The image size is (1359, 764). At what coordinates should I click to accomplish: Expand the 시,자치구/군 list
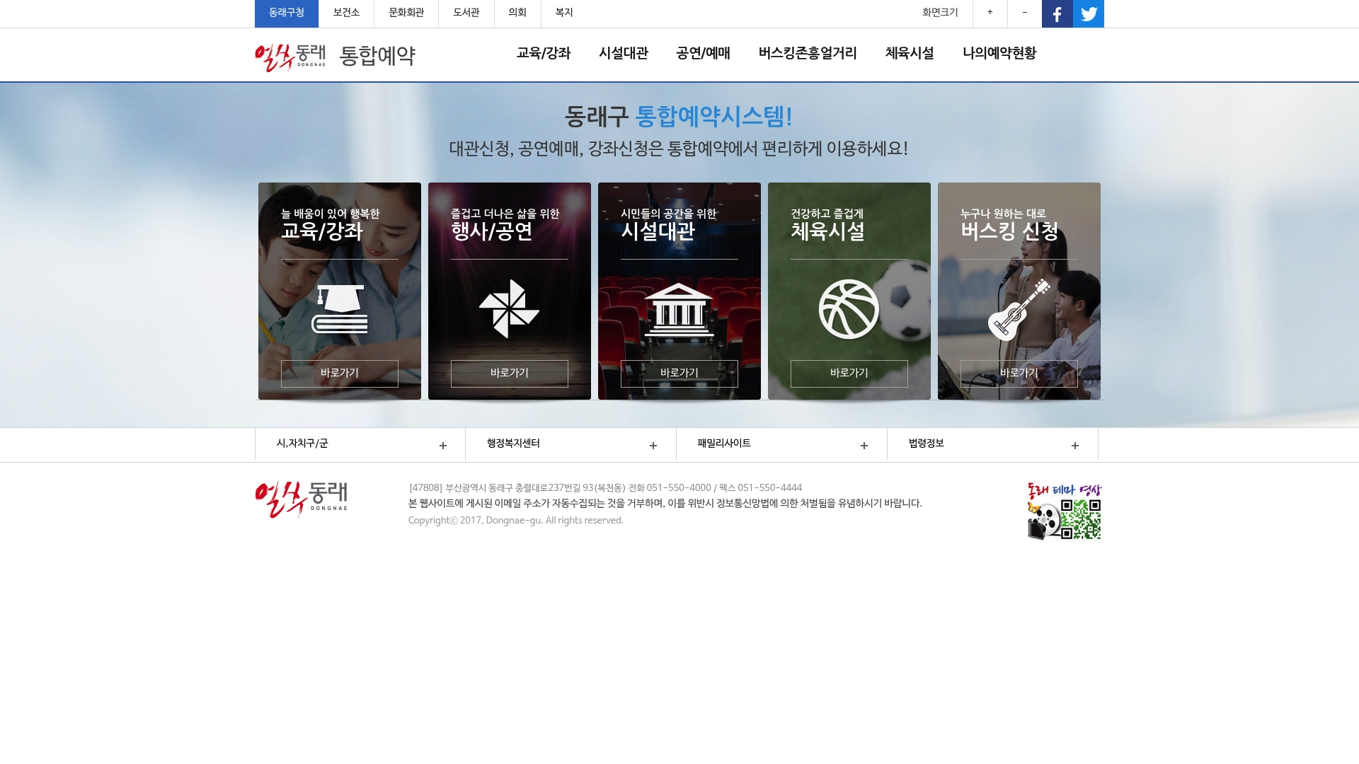pos(360,444)
